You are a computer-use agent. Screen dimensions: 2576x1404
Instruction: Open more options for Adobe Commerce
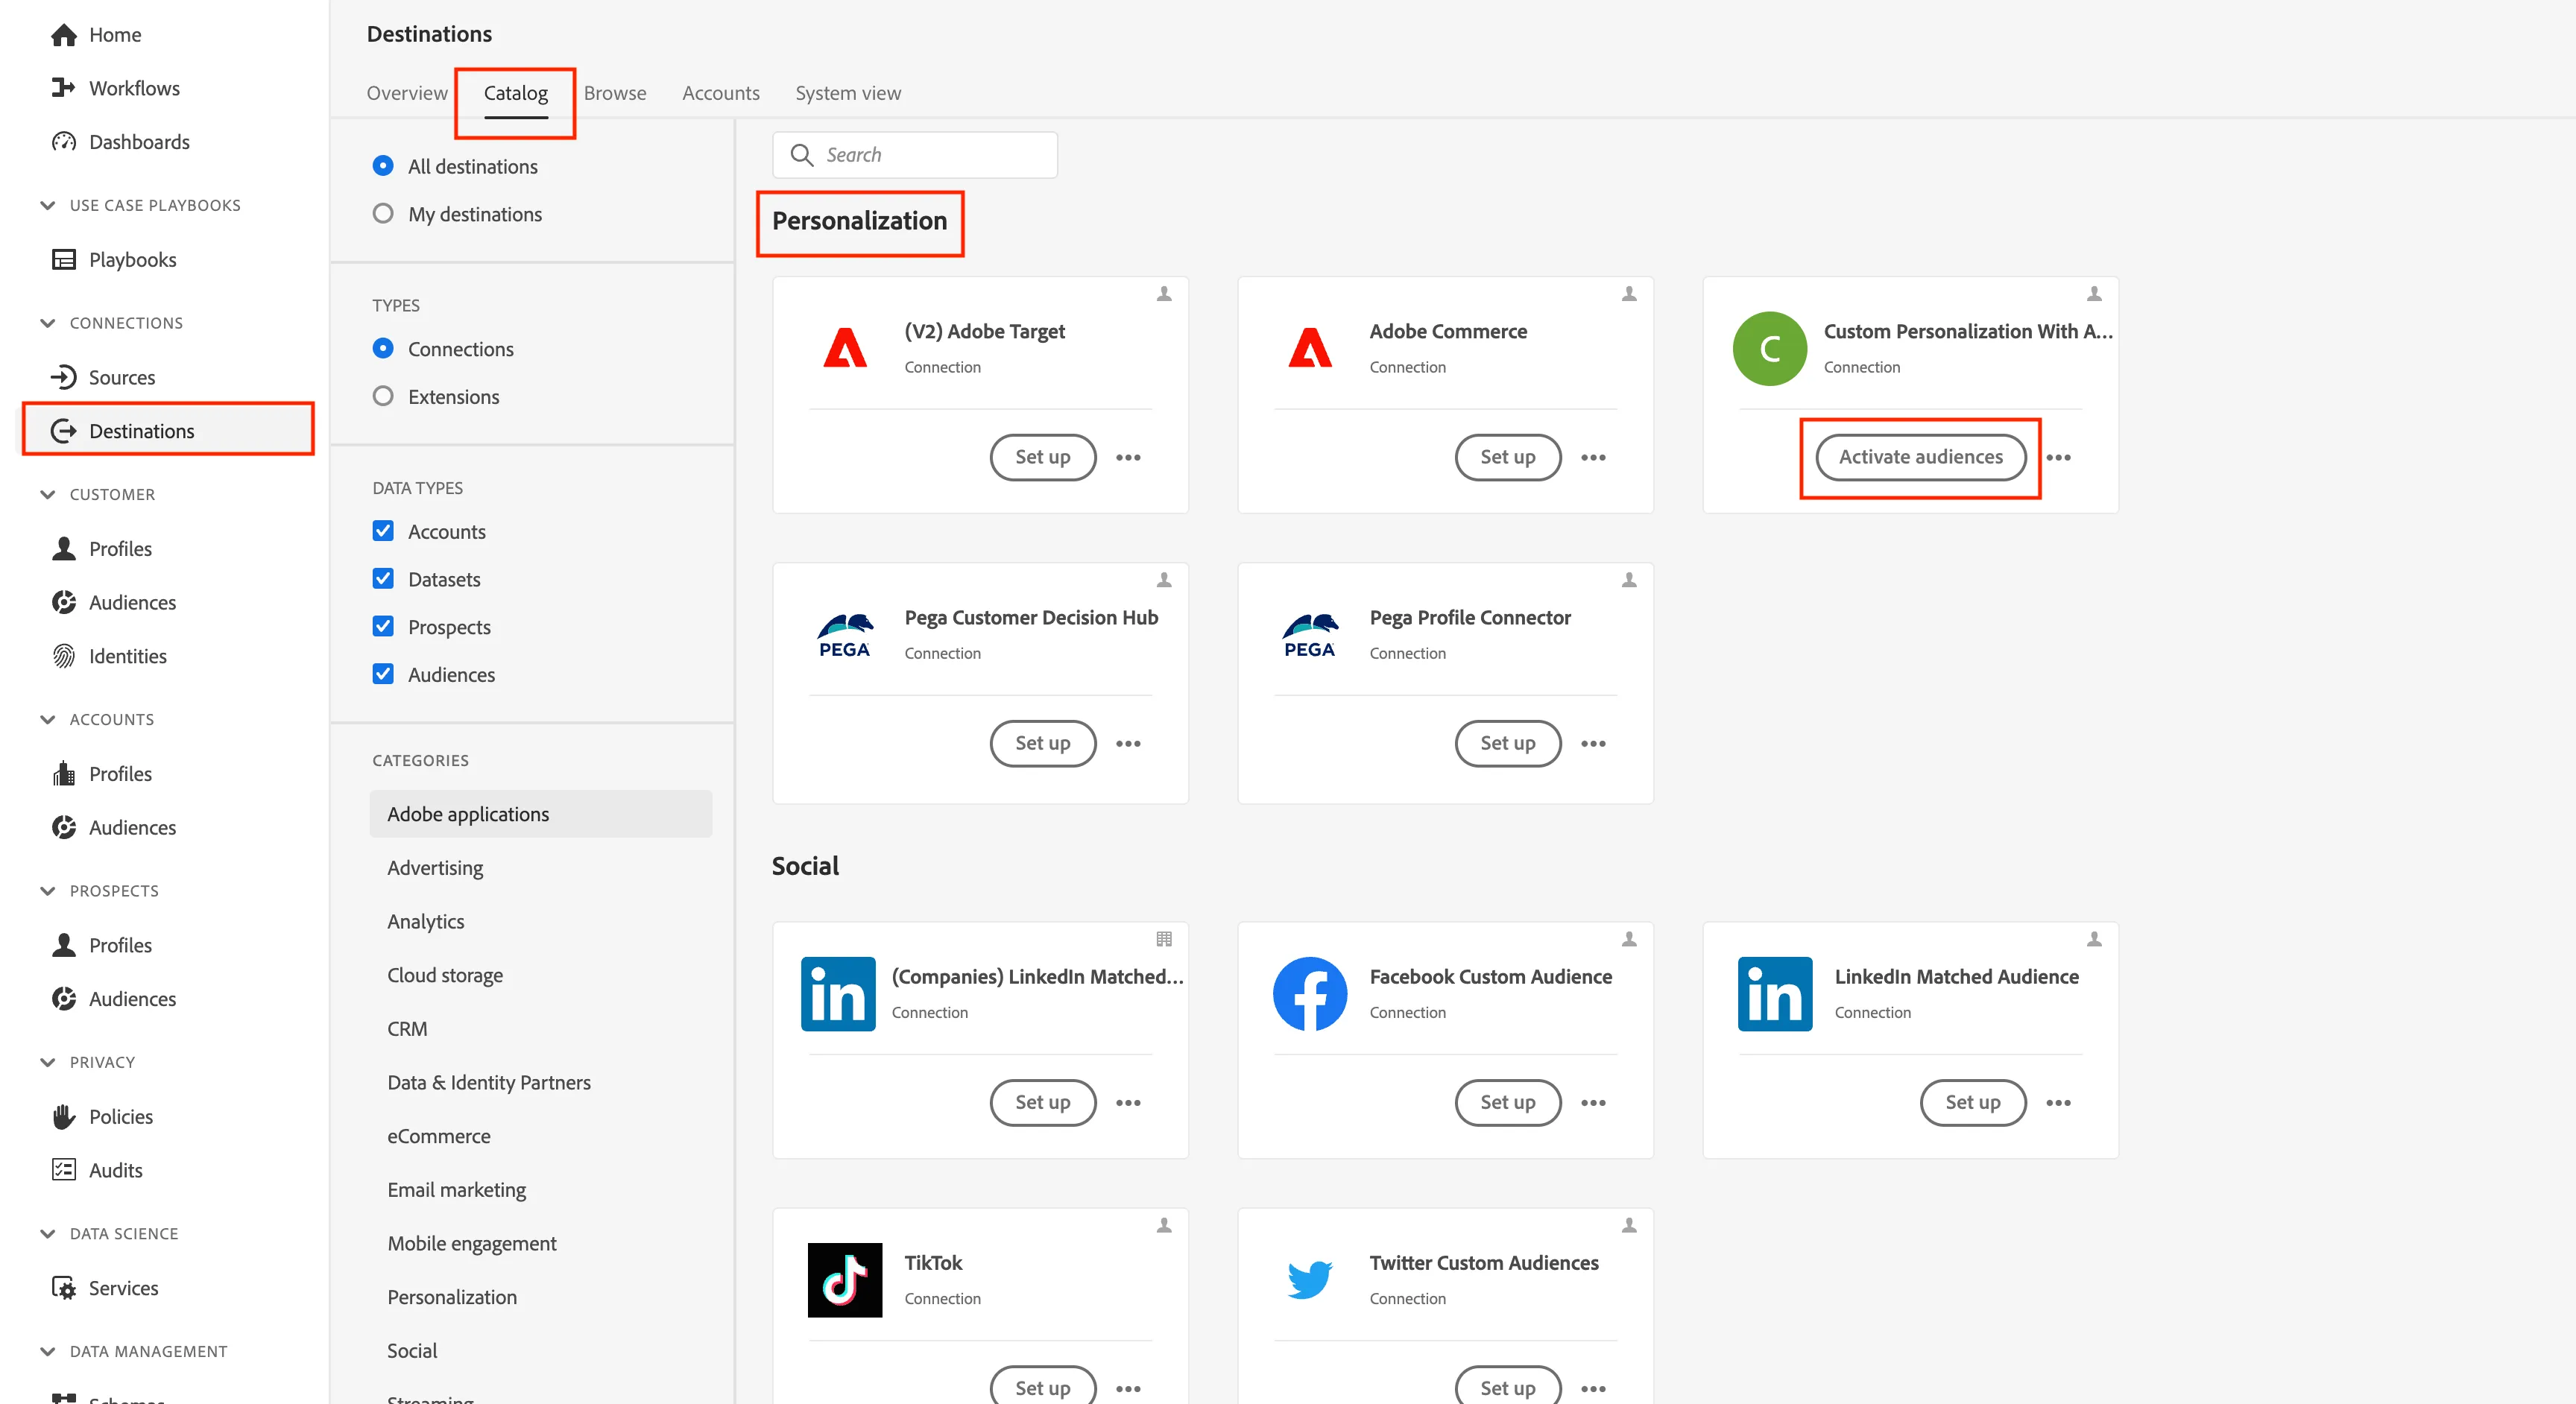(x=1593, y=458)
